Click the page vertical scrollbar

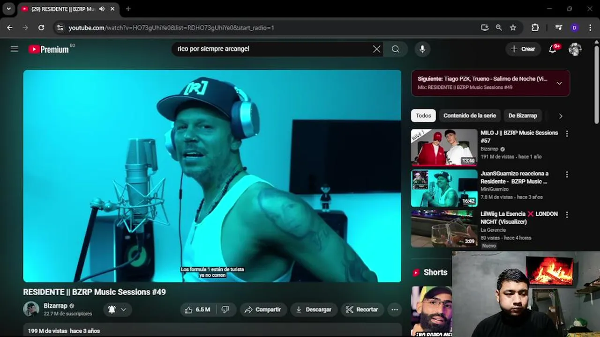[x=596, y=84]
